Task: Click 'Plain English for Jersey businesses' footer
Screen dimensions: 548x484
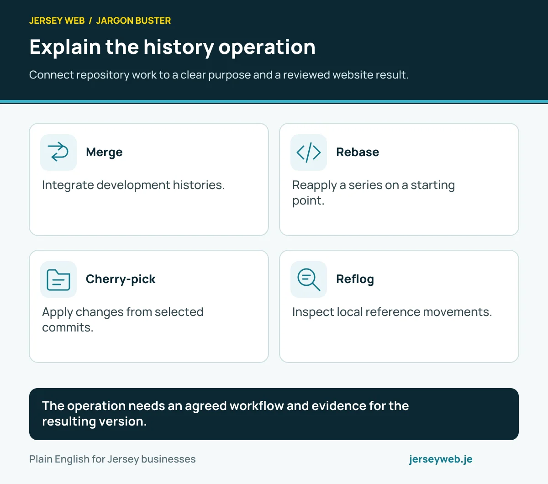Action: 112,459
